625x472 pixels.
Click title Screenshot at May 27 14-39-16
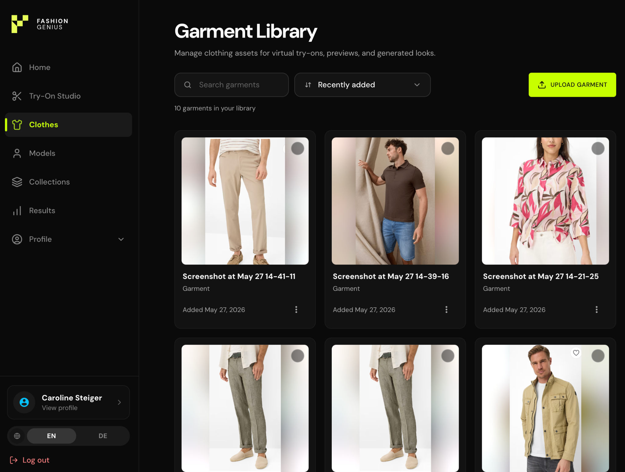(391, 276)
